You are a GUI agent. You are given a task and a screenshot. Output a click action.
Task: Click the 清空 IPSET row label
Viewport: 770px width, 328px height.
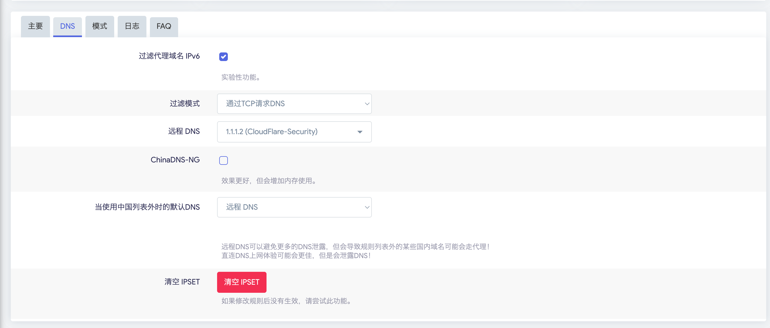[182, 282]
